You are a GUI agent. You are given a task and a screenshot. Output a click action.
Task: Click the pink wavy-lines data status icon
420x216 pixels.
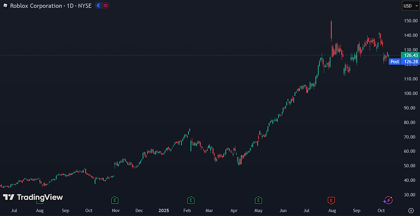pyautogui.click(x=105, y=5)
